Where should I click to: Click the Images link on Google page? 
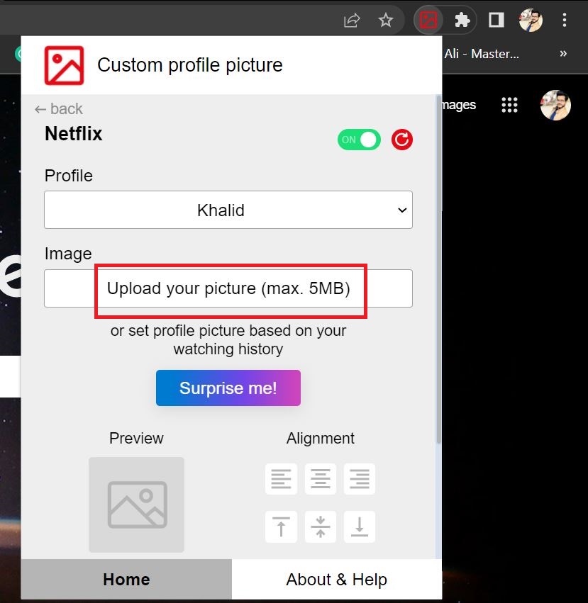pyautogui.click(x=459, y=105)
